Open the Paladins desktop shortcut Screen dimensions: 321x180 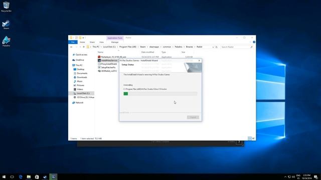[x=6, y=41]
